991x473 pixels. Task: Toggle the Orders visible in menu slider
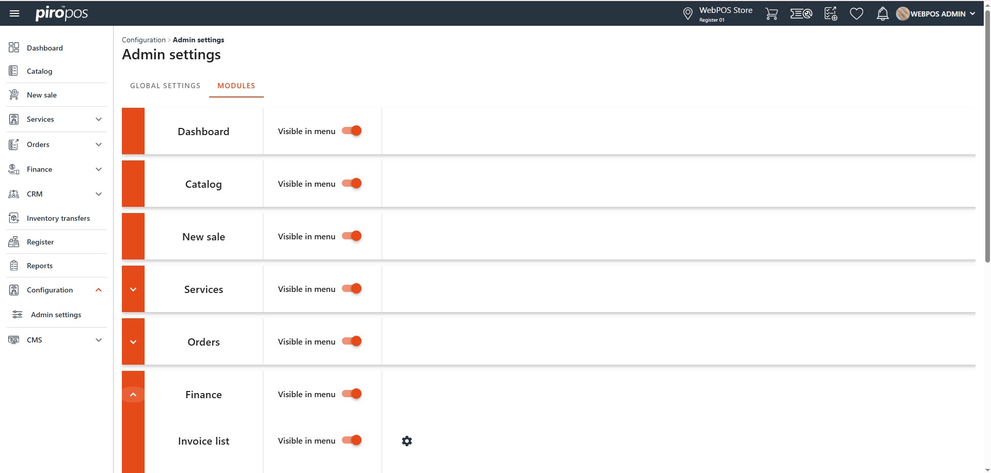tap(352, 341)
